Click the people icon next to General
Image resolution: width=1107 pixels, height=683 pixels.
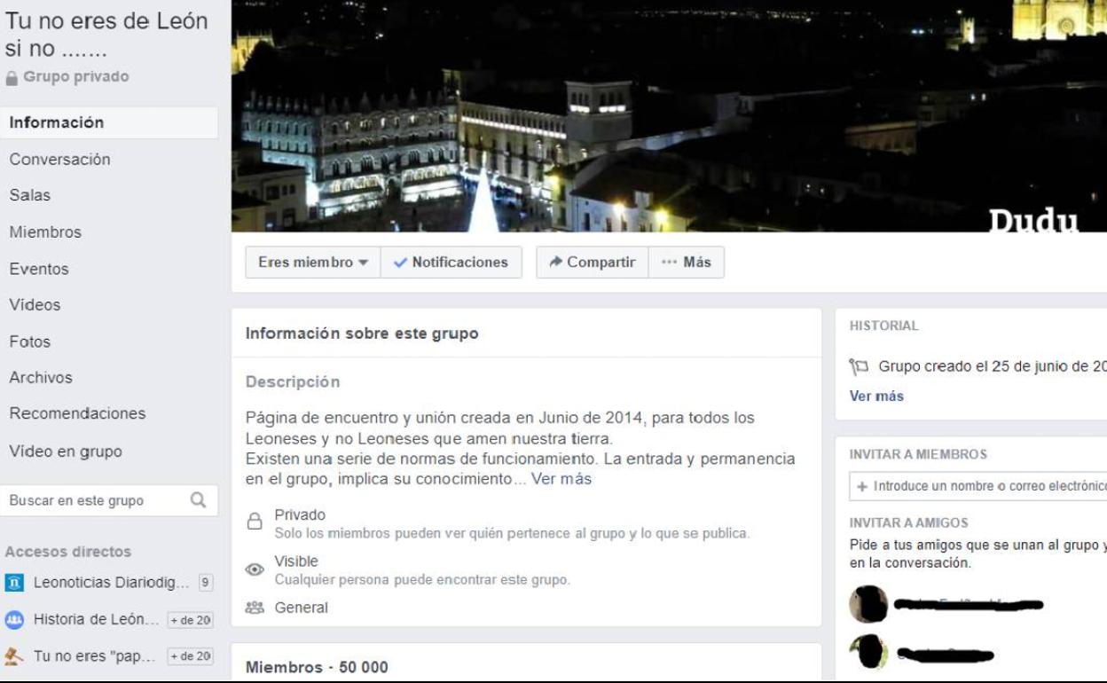pos(255,608)
